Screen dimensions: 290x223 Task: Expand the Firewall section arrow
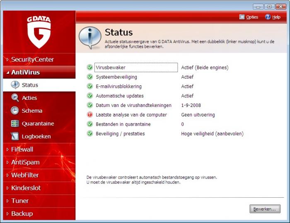(x=7, y=149)
